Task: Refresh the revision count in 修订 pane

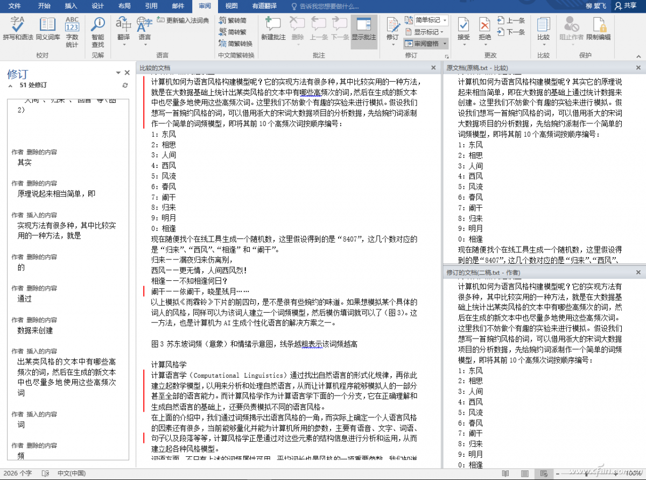Action: tap(125, 85)
